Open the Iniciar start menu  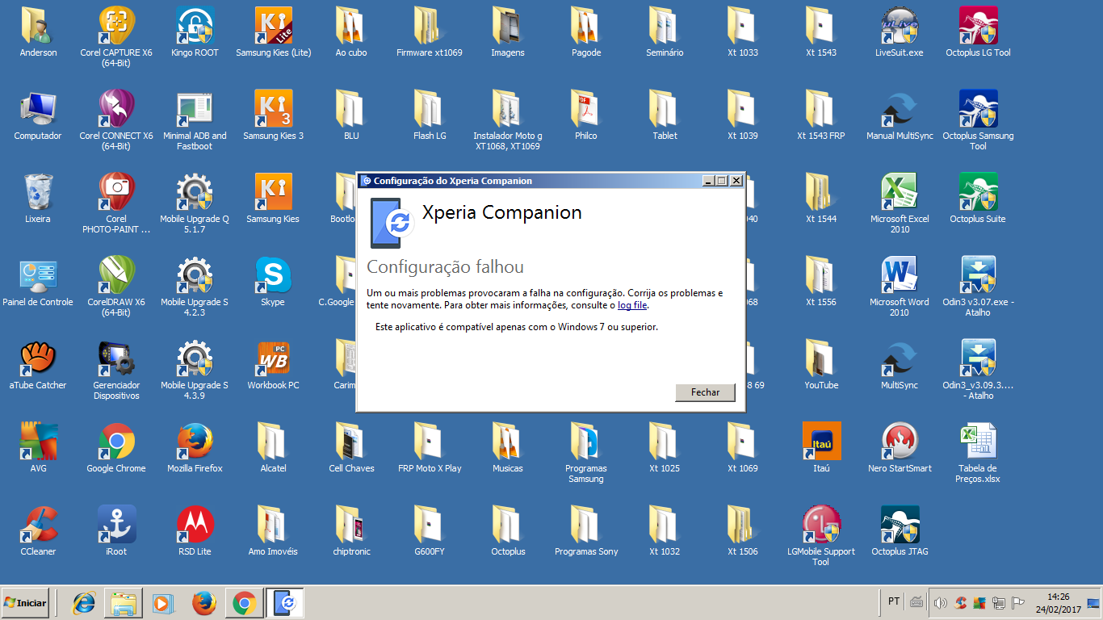click(25, 603)
